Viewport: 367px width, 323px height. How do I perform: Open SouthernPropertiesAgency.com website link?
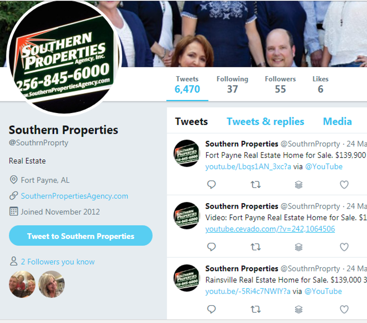pos(74,196)
